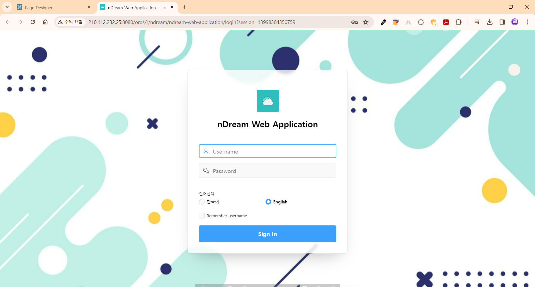Reload the current page
The width and height of the screenshot is (535, 287).
[33, 22]
